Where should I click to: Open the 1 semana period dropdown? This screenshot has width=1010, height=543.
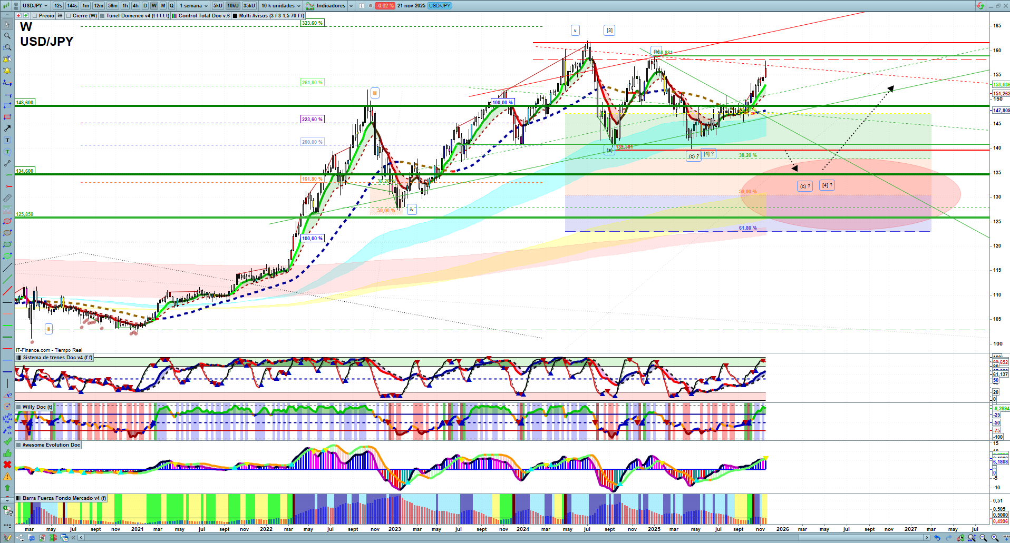193,6
